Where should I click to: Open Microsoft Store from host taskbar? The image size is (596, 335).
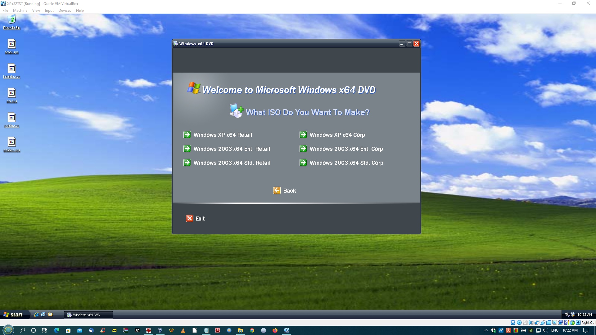click(68, 330)
